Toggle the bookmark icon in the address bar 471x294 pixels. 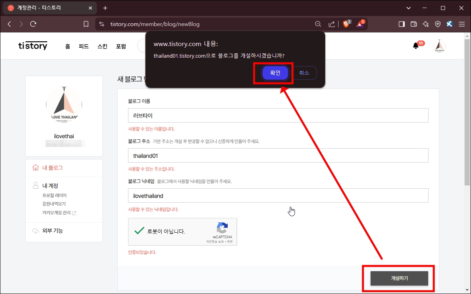pos(86,24)
